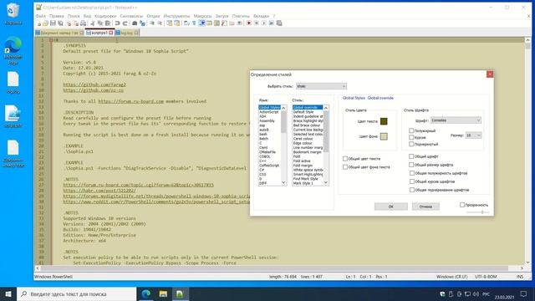Image resolution: width=535 pixels, height=301 pixels.
Task: Click the Zoom Out toolbar icon
Action: click(160, 23)
